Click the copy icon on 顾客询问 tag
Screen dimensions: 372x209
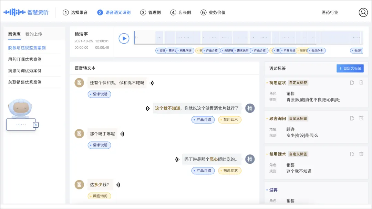coord(352,118)
